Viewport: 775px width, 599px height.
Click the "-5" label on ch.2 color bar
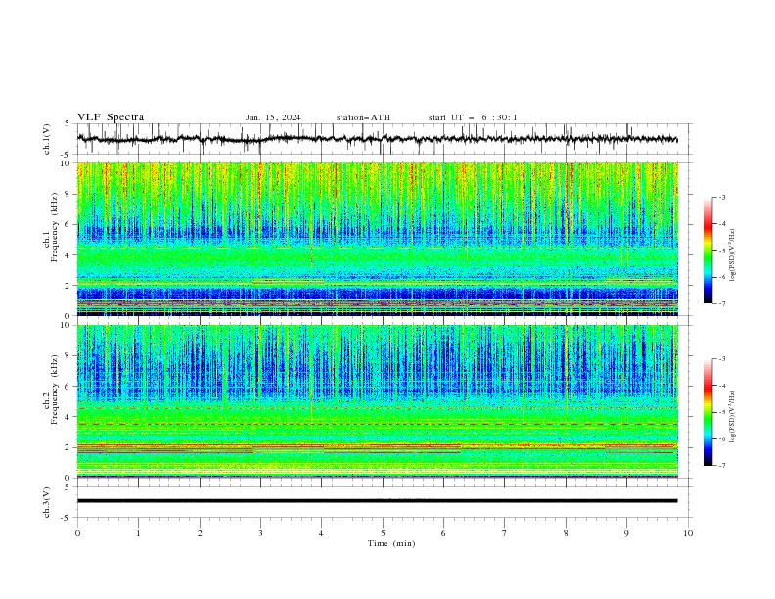722,412
